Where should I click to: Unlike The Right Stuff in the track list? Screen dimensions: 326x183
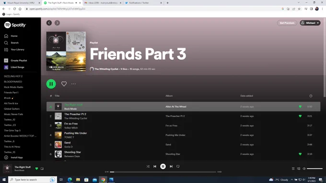tap(300, 107)
